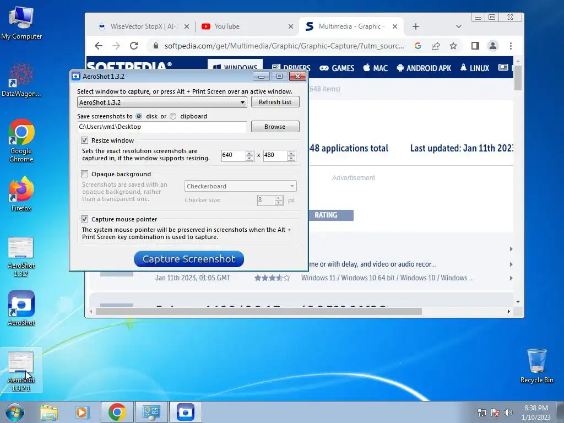Open Chrome tab search chevron

[x=458, y=26]
